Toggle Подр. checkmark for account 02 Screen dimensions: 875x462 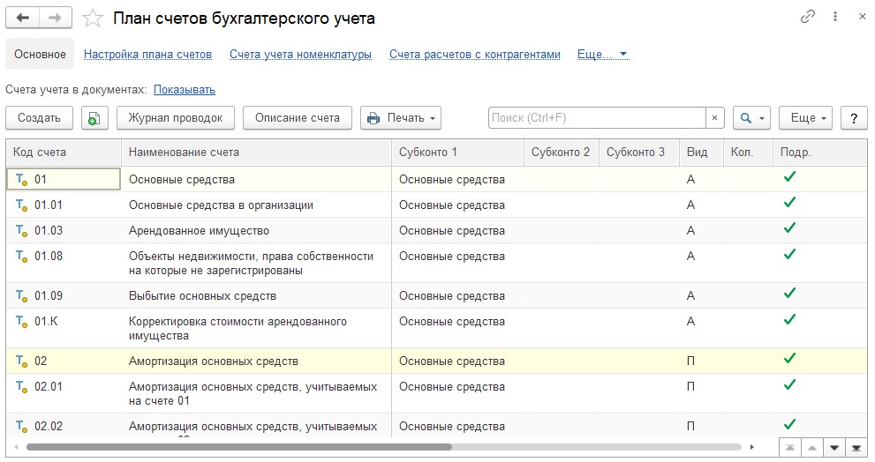[789, 359]
